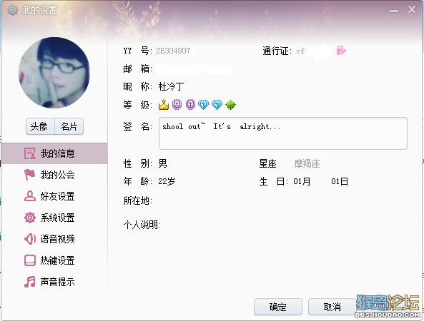This screenshot has height=321, width=424.
Task: Click the pink passport edit icon
Action: [x=341, y=51]
